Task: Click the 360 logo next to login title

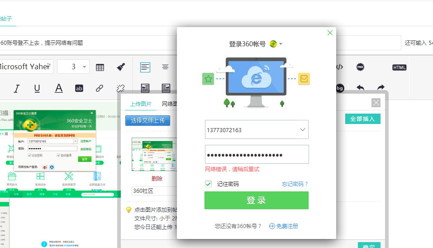Action: coord(273,44)
